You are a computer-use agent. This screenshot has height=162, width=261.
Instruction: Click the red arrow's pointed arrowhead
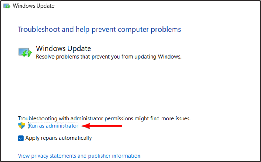pos(86,126)
